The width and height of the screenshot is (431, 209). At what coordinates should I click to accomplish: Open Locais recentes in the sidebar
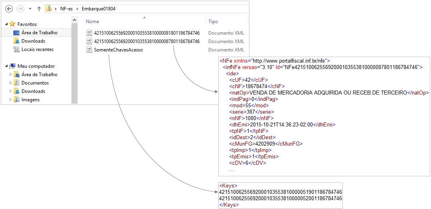38,49
